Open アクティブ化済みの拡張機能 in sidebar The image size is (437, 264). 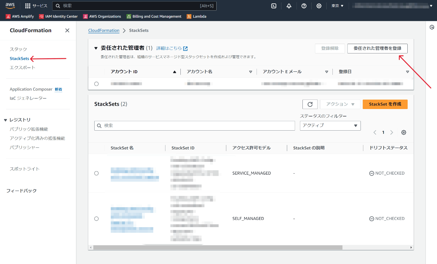[x=37, y=138]
